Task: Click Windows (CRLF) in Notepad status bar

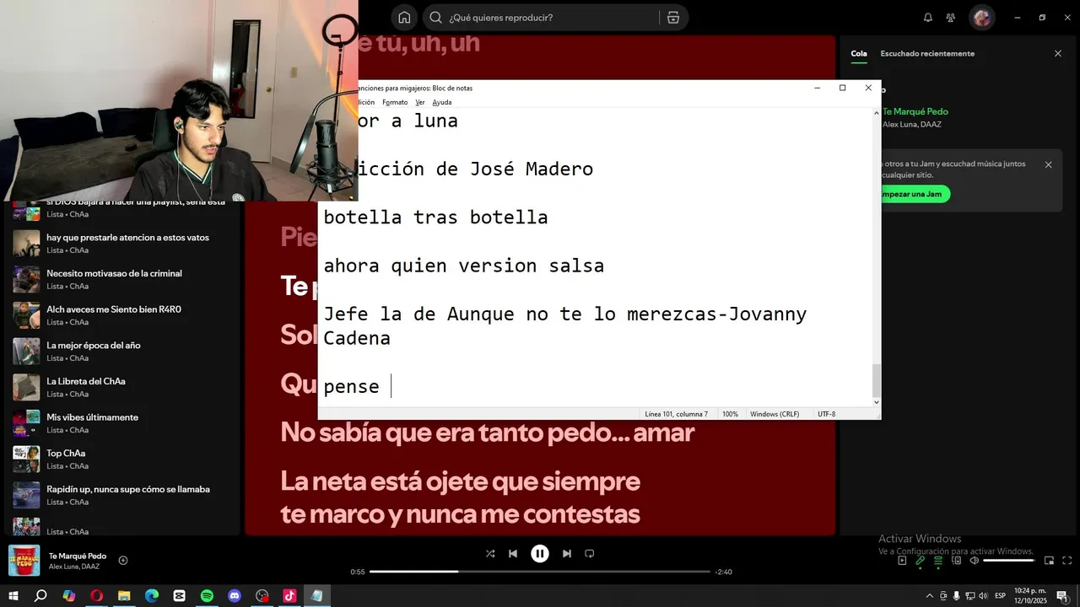Action: click(x=774, y=414)
